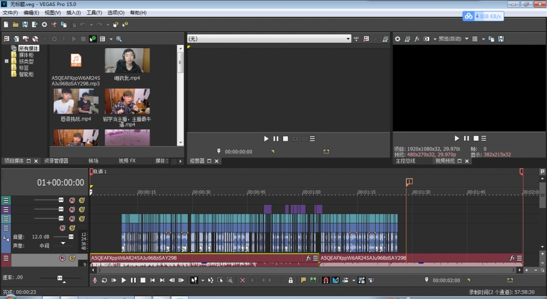Click the media panel search magnifier icon
The height and width of the screenshot is (299, 547).
[119, 39]
